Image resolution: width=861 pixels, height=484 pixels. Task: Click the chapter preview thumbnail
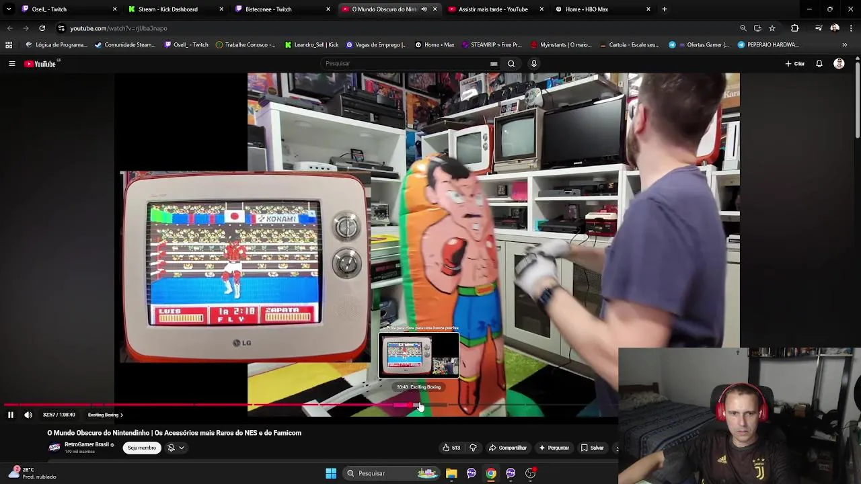pyautogui.click(x=419, y=356)
